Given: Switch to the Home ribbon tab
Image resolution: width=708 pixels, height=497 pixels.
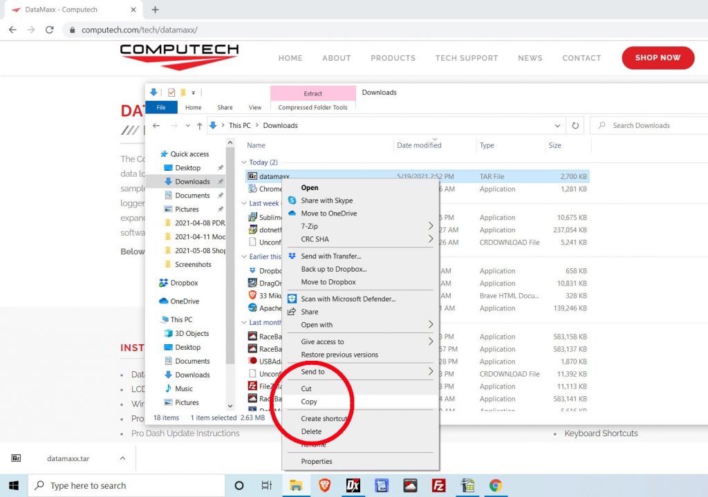Looking at the screenshot, I should [x=194, y=107].
